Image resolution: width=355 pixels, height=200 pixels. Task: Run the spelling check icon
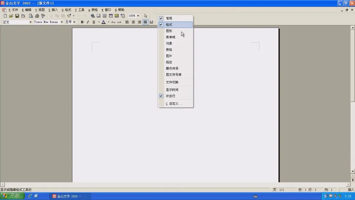[x=43, y=16]
